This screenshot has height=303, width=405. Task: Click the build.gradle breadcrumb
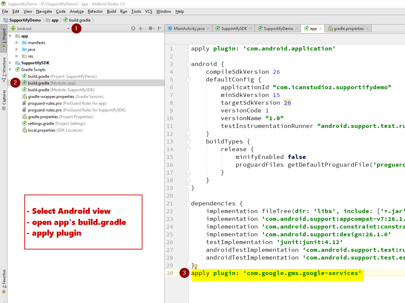(77, 20)
